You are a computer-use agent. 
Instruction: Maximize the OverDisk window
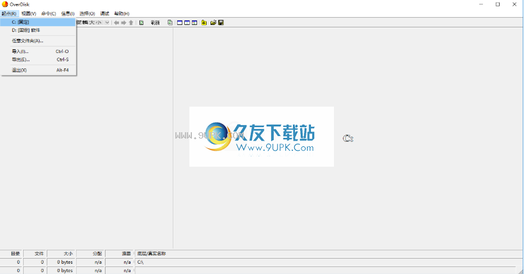coord(498,4)
